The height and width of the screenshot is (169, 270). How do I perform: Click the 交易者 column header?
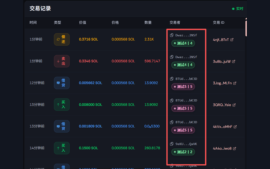[x=175, y=22]
